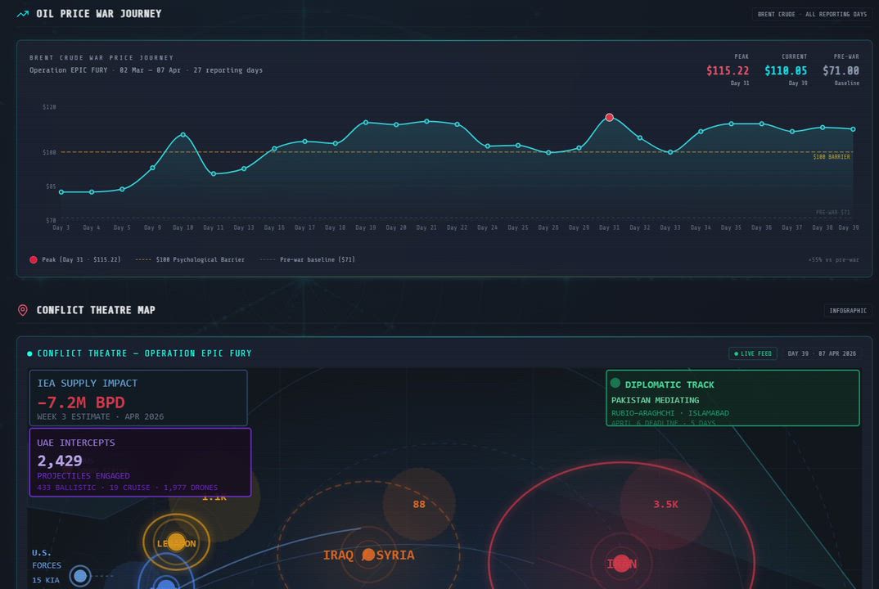
Task: Click the Pakistan Mediating text
Action: [x=656, y=400]
